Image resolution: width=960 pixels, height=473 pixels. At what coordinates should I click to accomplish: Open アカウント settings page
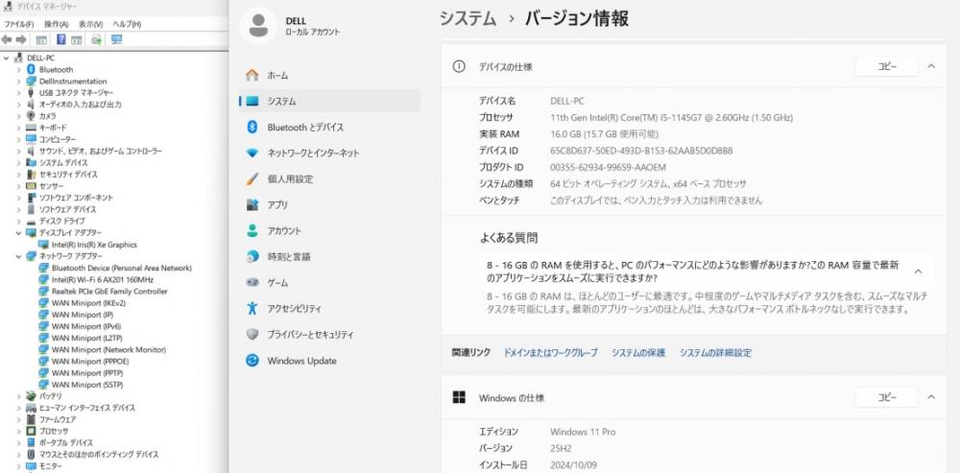[329, 230]
